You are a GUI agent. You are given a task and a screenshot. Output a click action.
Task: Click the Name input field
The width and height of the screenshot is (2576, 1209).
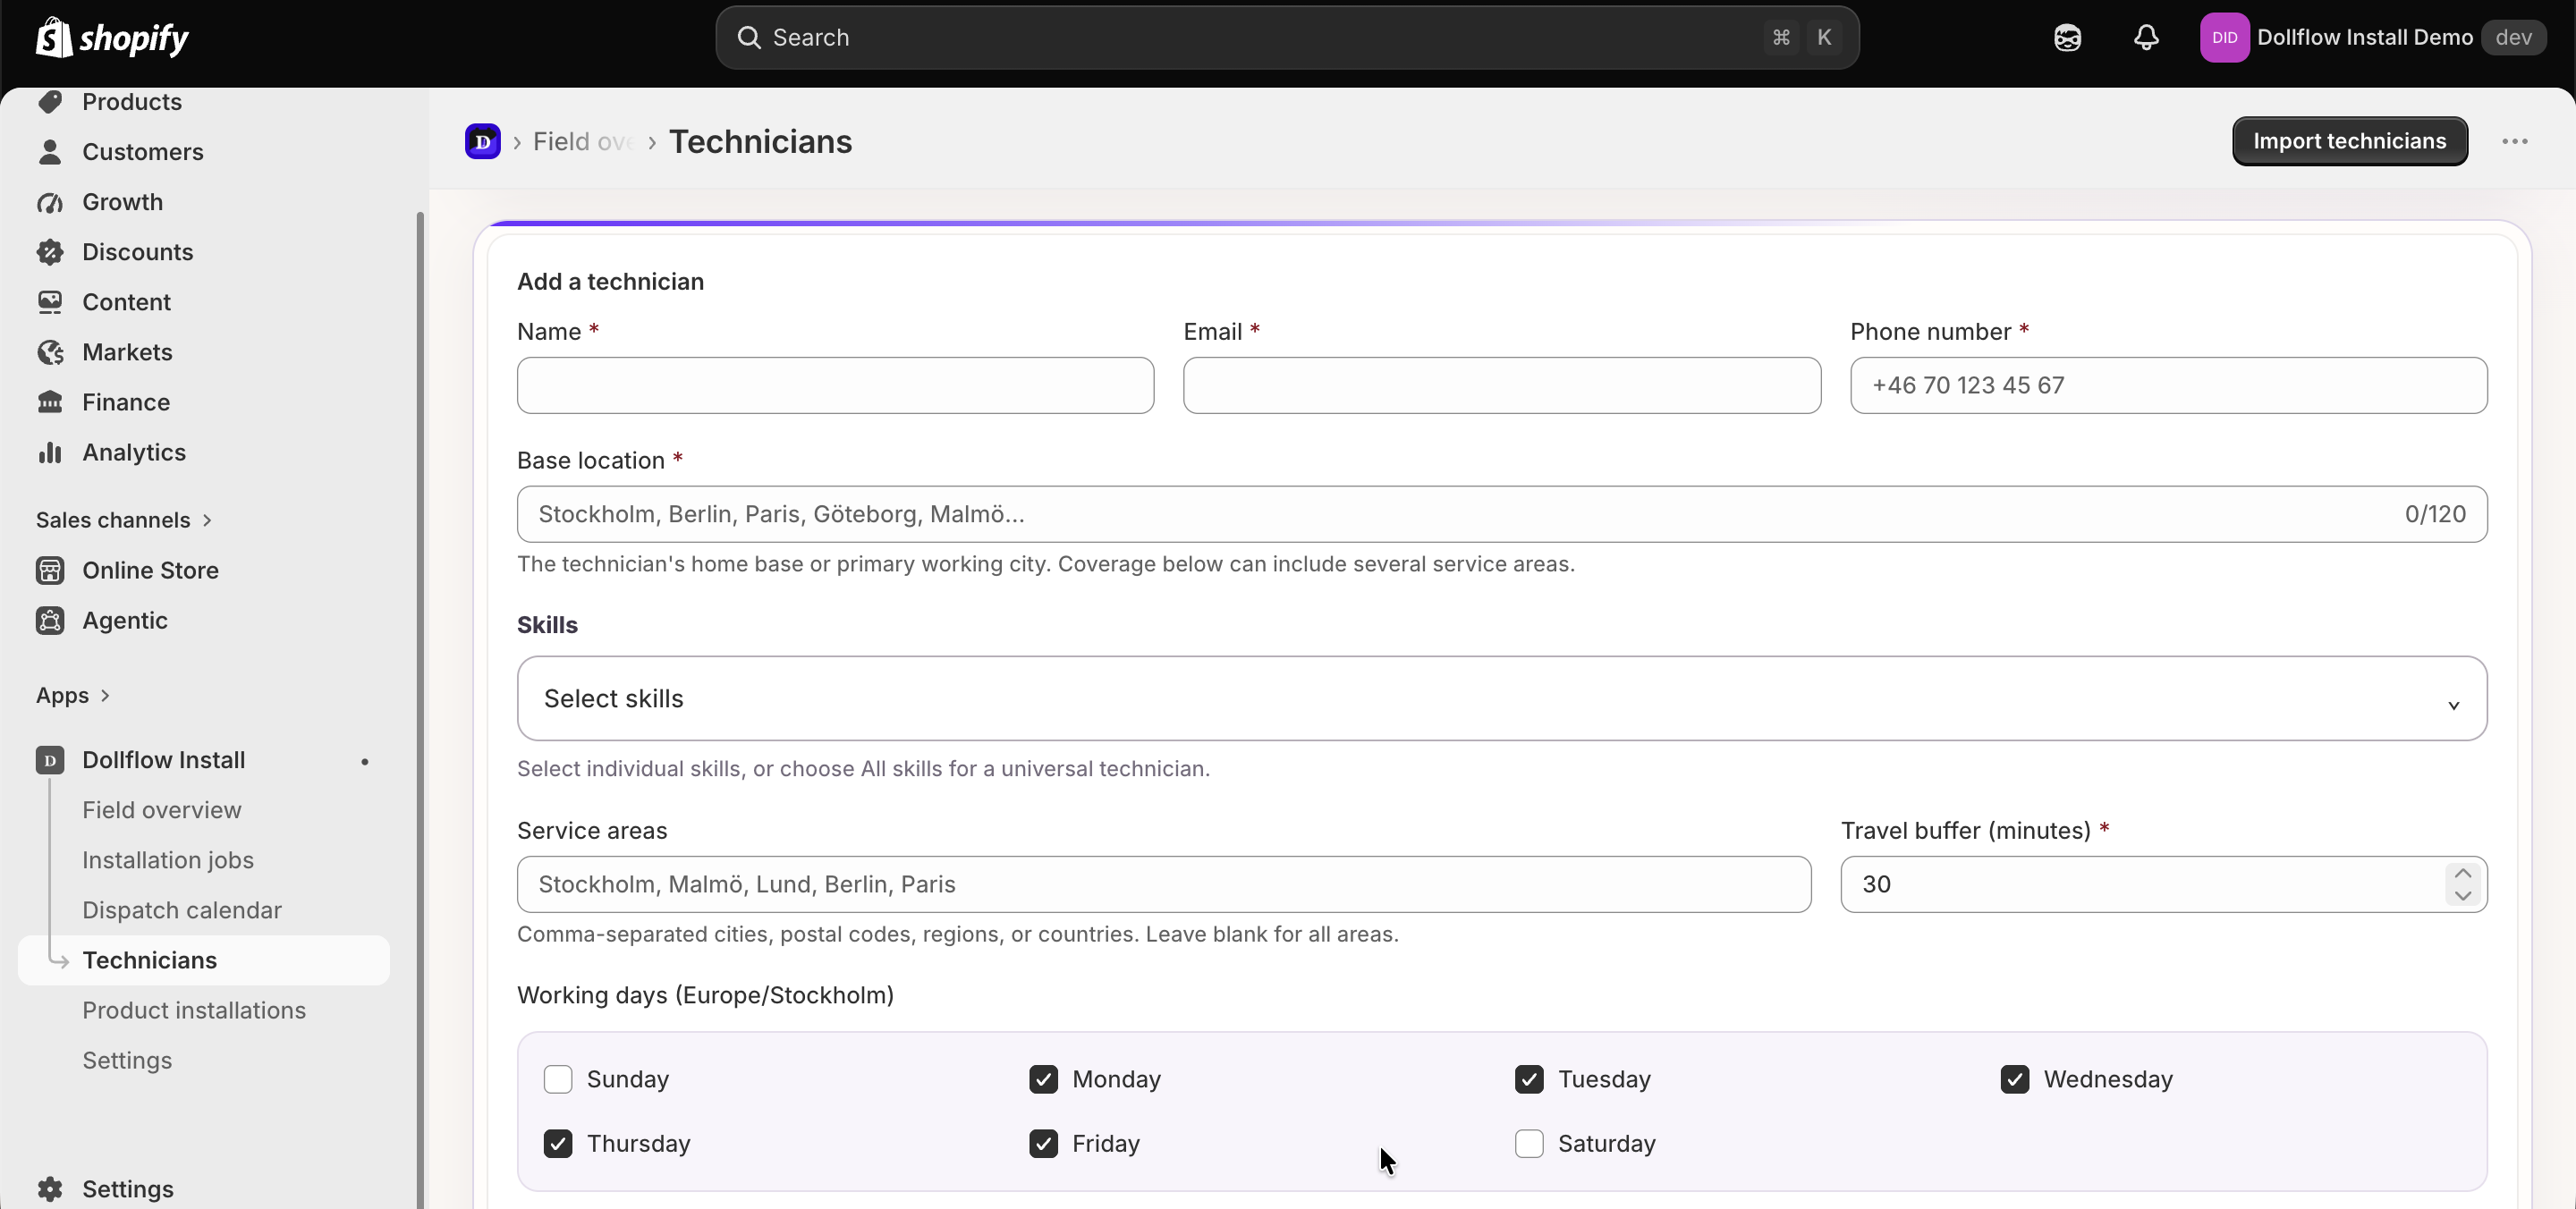point(835,385)
